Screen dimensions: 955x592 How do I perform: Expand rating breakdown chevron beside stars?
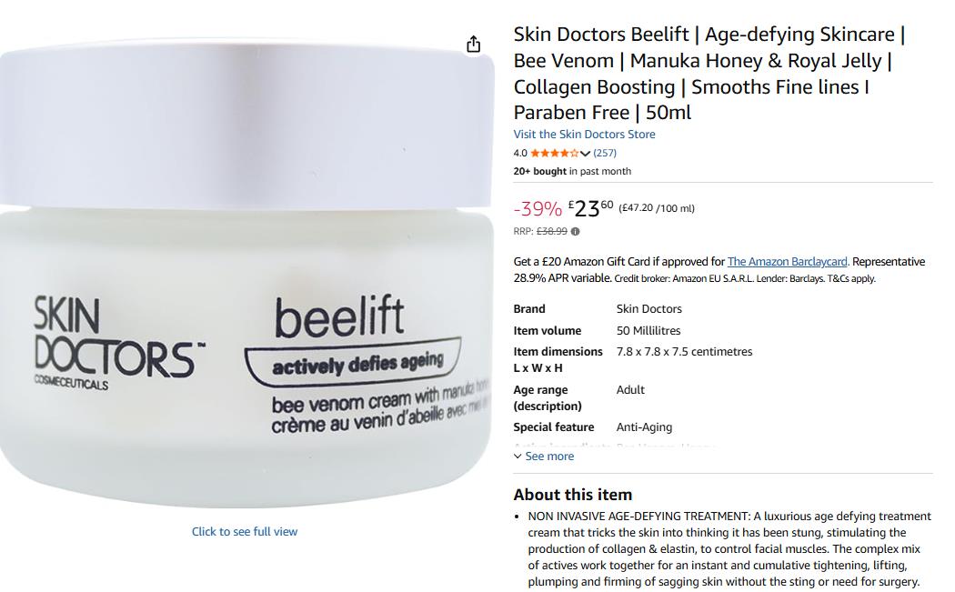point(586,154)
